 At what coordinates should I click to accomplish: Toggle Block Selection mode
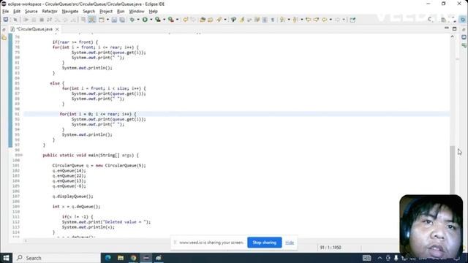tap(265, 20)
